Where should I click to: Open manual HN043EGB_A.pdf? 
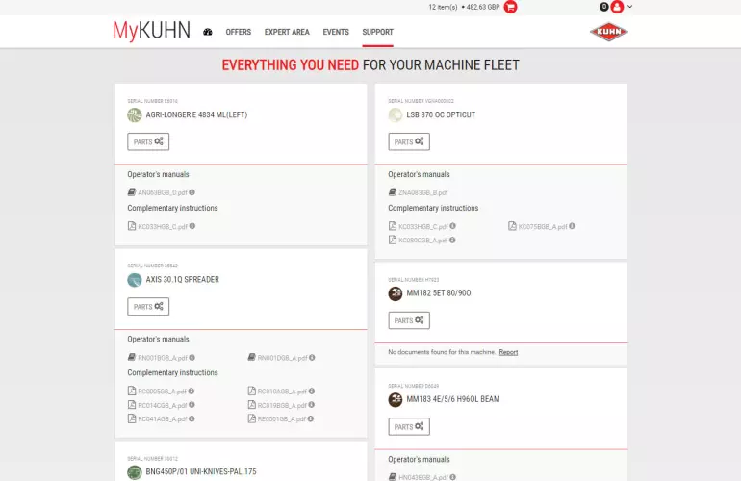point(423,478)
